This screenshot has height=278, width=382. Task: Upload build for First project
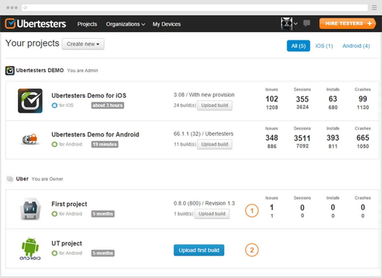point(212,214)
